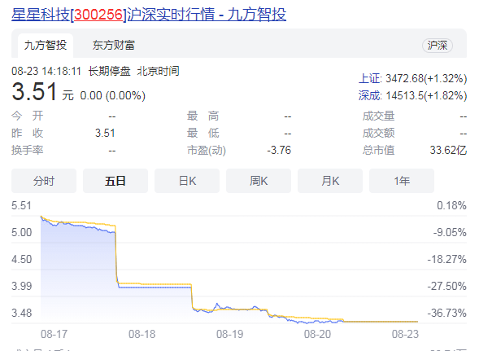The image size is (479, 351).
Task: Click the -36.73% percentage axis label
Action: (x=447, y=313)
